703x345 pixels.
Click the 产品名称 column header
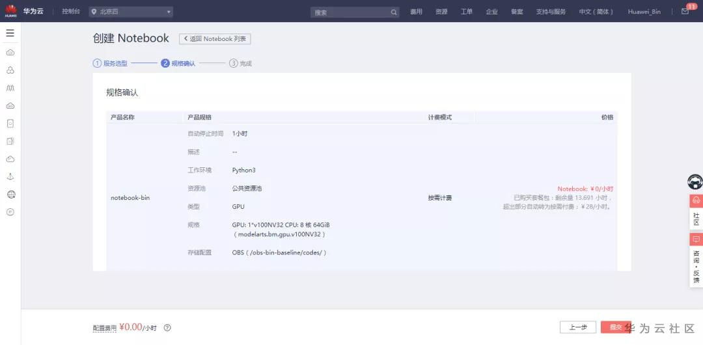122,117
